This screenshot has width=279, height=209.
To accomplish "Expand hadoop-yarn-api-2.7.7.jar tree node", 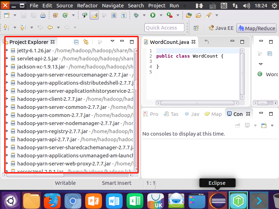I will pyautogui.click(x=7, y=139).
